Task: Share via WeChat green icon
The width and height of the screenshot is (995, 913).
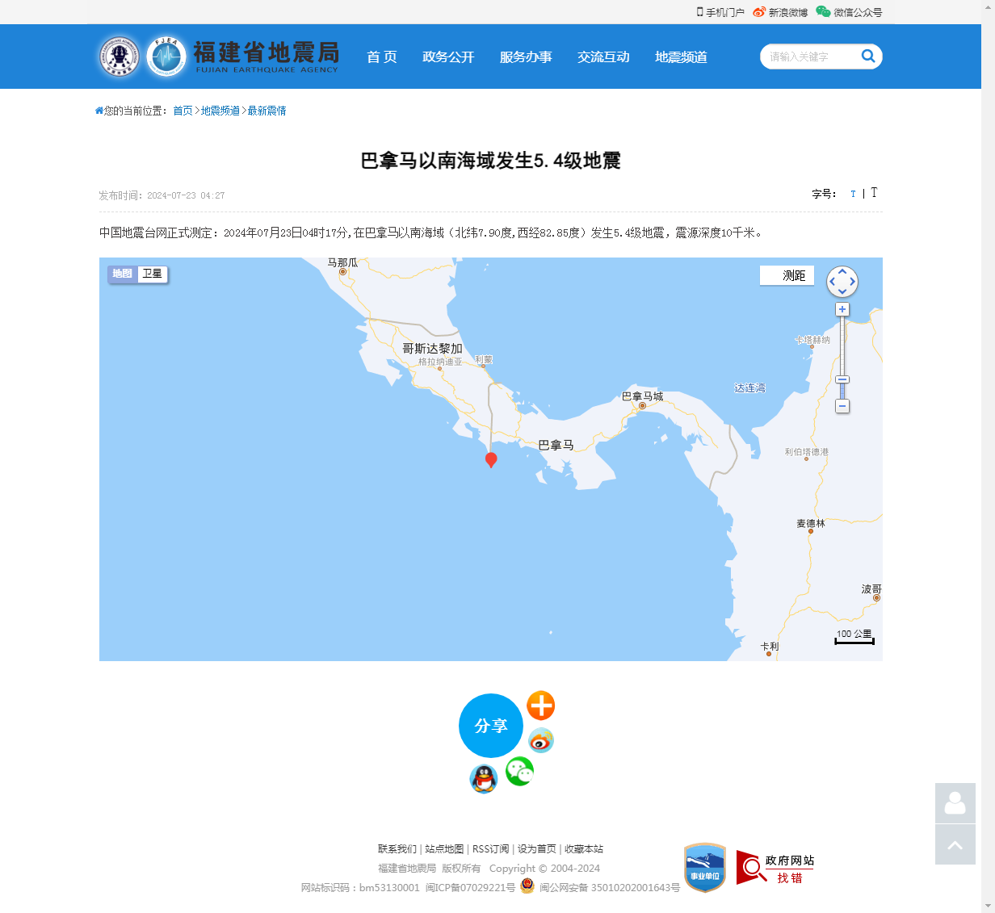Action: click(519, 772)
